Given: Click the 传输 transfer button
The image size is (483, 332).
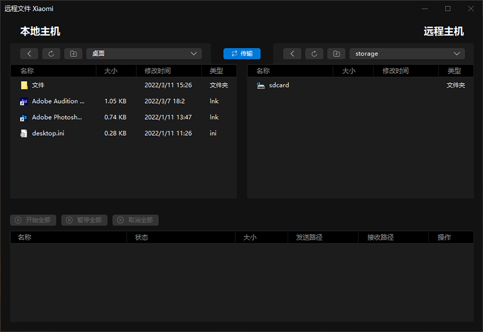Looking at the screenshot, I should [x=242, y=54].
